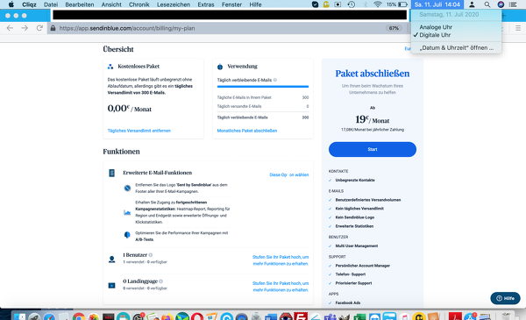This screenshot has width=526, height=320.
Task: Click the Erweiterte E-Mail-Funktionen document icon
Action: 111,173
